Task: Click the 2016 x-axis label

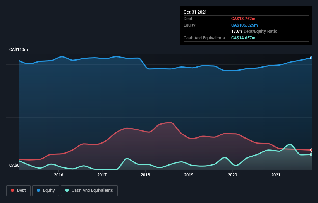Action: click(58, 175)
